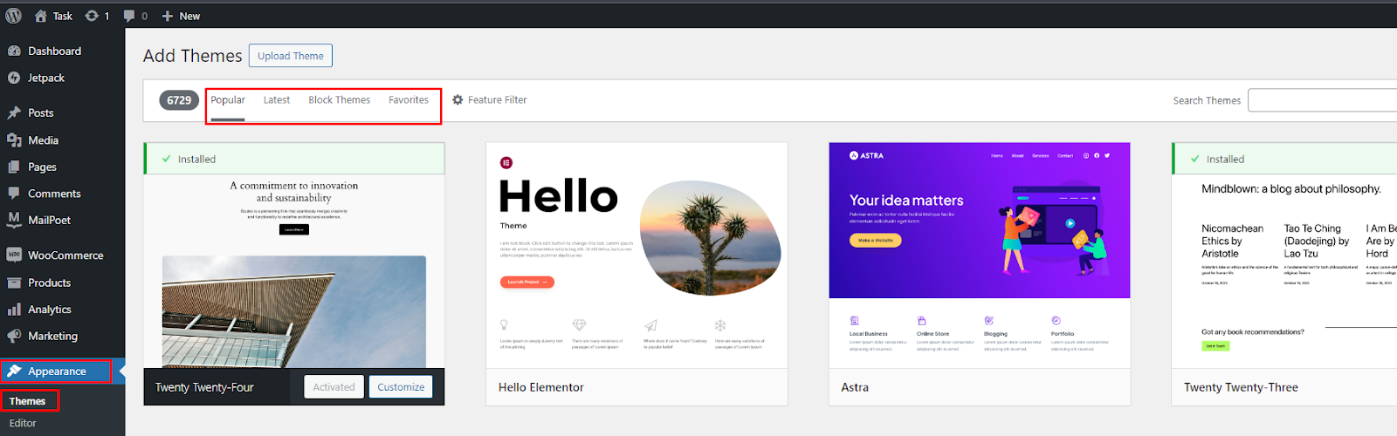Focus the Search Themes input field

(1322, 100)
